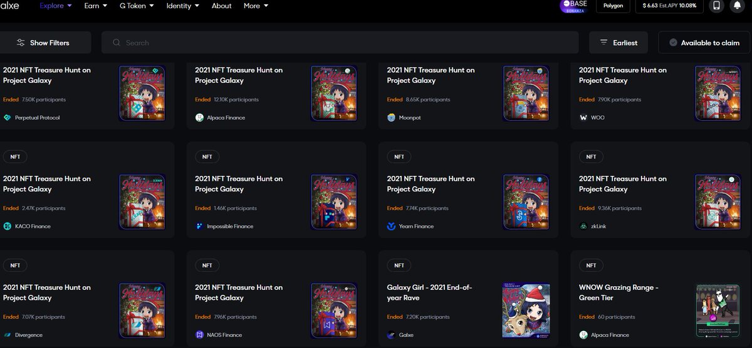The height and width of the screenshot is (348, 752).
Task: Click the WOO logo icon
Action: (583, 118)
